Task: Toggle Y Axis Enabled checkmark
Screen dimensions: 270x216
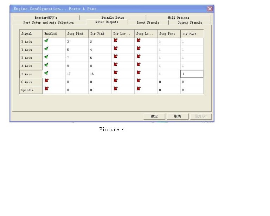Action: point(46,49)
